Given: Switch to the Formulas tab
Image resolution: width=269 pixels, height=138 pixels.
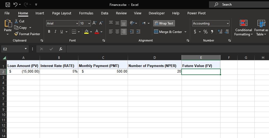Looking at the screenshot, I should click(86, 13).
